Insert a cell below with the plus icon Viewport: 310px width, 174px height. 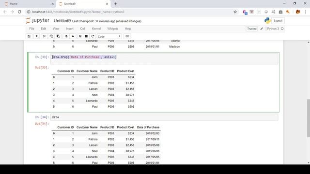pyautogui.click(x=37, y=36)
